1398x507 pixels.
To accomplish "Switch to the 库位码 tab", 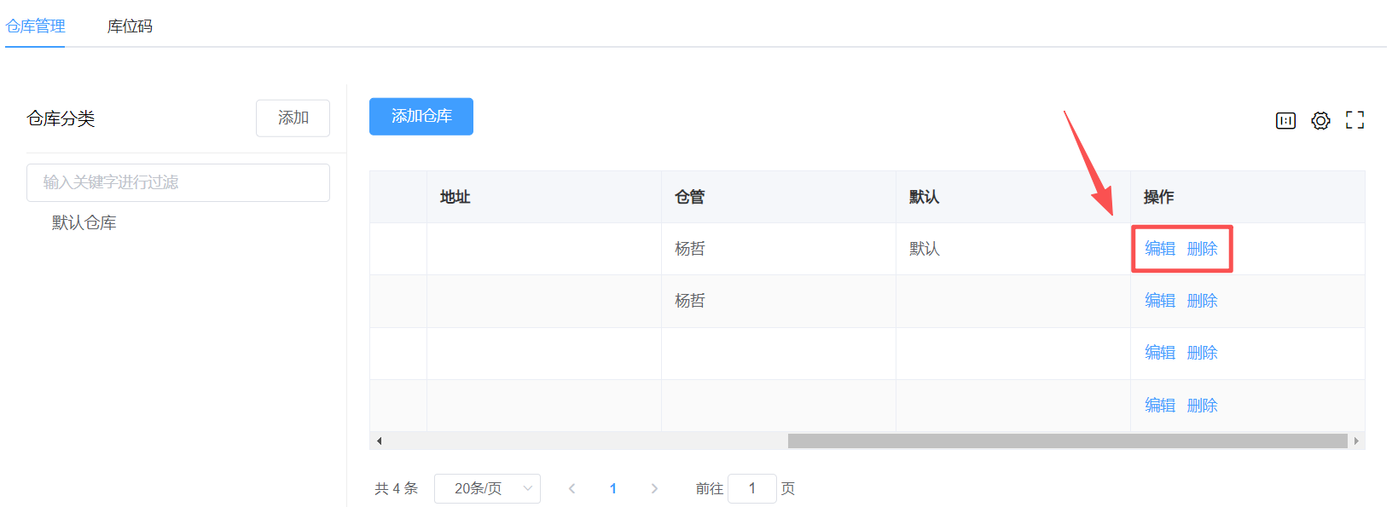I will pos(130,26).
